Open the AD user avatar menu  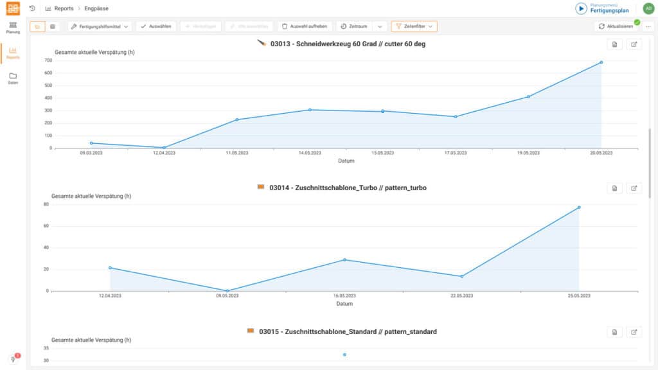[x=648, y=8]
